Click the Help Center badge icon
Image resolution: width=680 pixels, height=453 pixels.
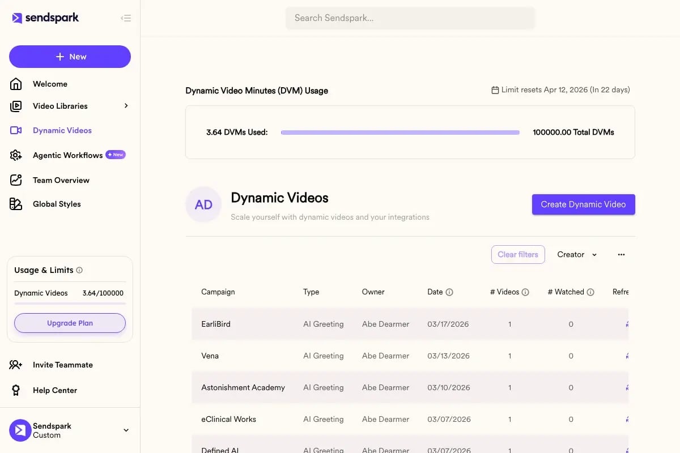[x=16, y=390]
